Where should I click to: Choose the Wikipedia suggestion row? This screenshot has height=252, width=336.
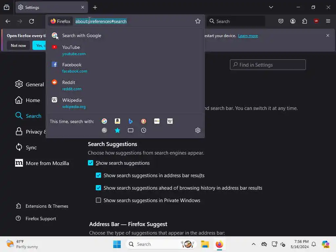[x=125, y=103]
